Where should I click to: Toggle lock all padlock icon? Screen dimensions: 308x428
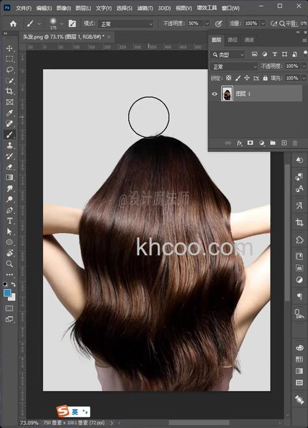(265, 78)
